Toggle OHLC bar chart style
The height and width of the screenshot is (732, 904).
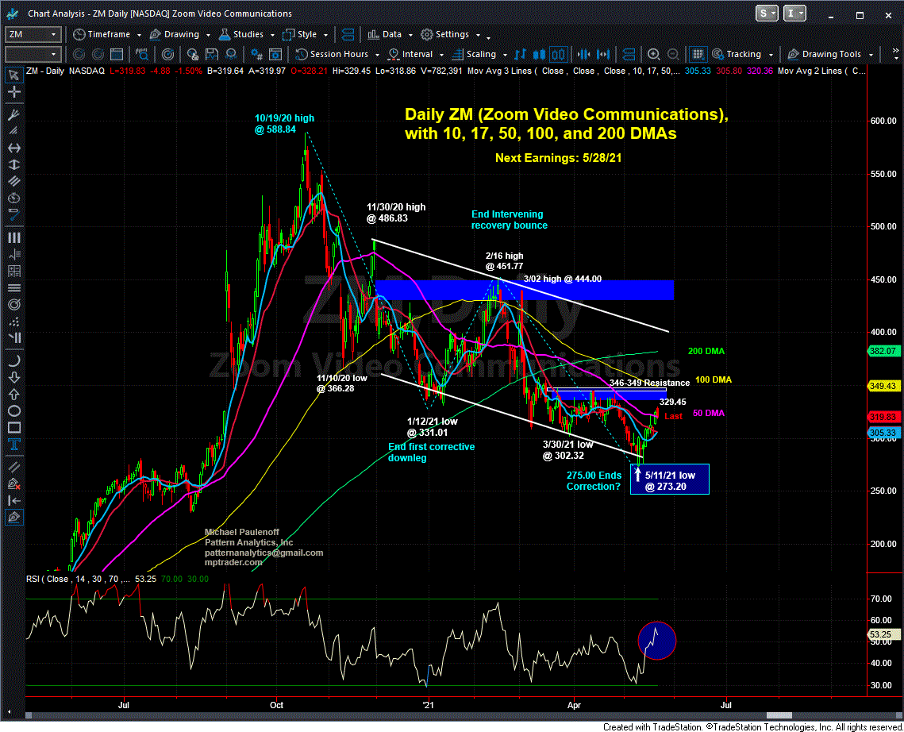523,55
